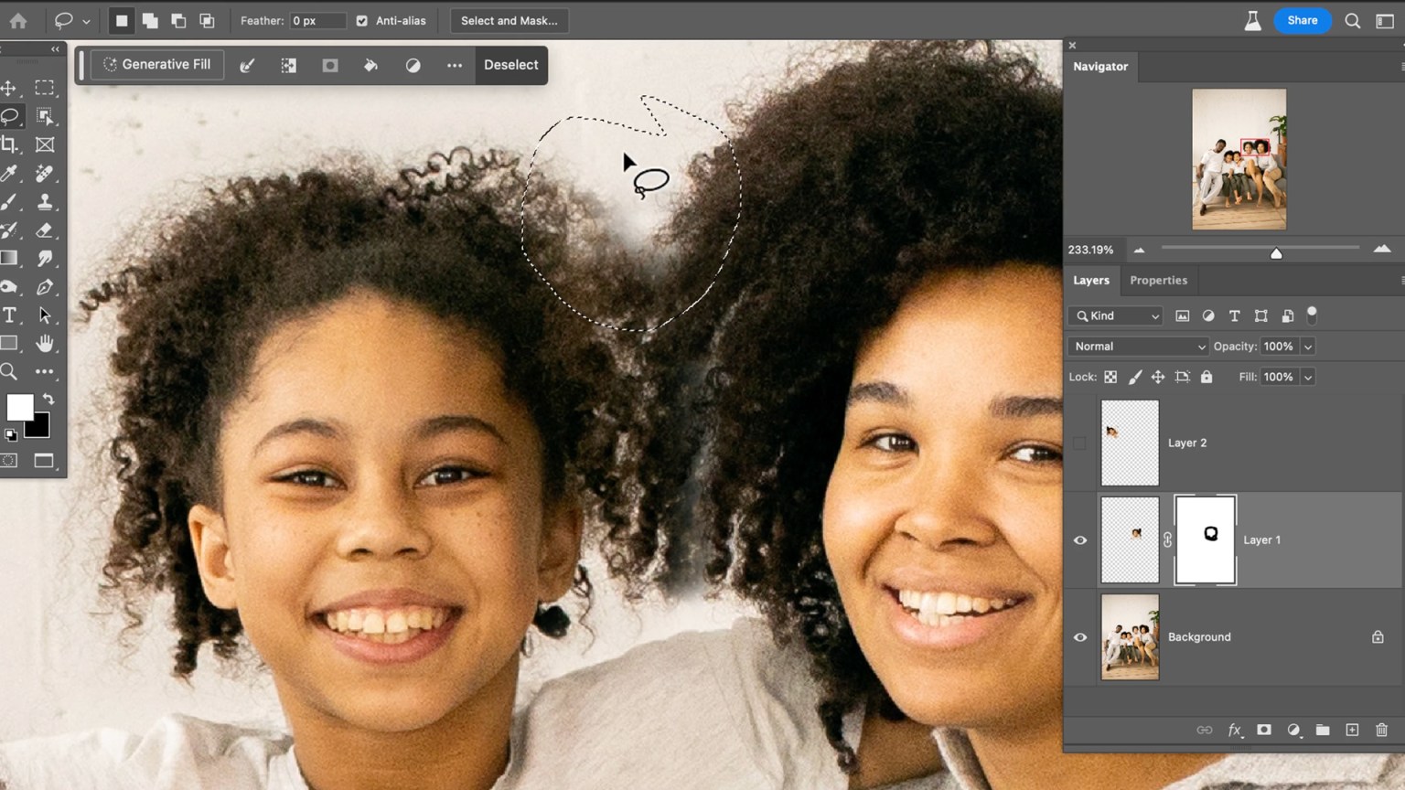
Task: Switch to the Properties tab
Action: coord(1158,280)
